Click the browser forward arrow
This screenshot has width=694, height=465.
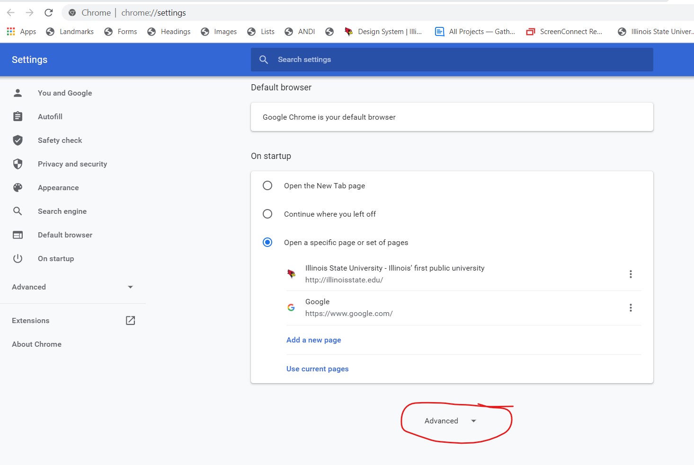29,13
